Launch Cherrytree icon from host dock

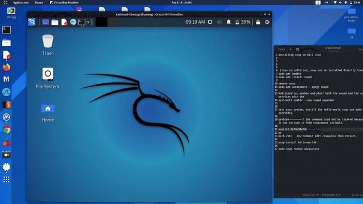pyautogui.click(x=6, y=142)
